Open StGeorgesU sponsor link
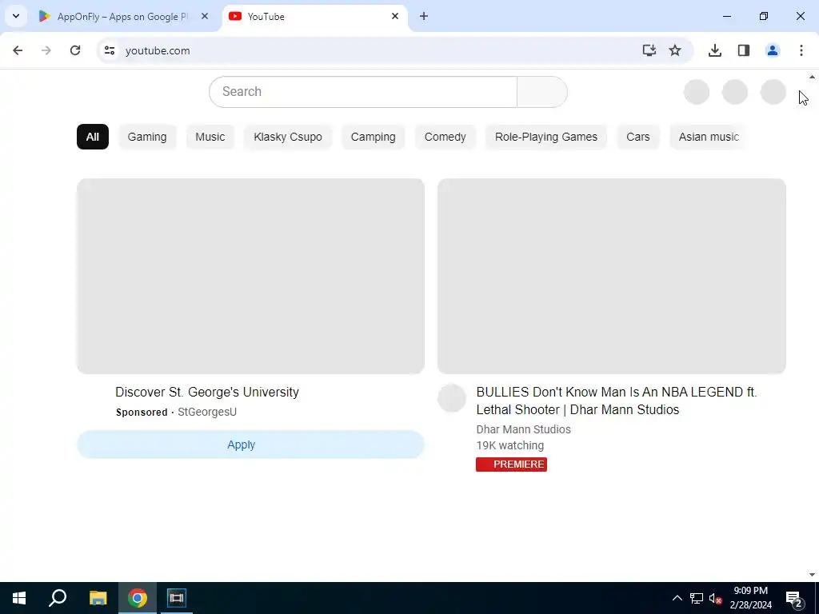This screenshot has width=819, height=614. [207, 412]
